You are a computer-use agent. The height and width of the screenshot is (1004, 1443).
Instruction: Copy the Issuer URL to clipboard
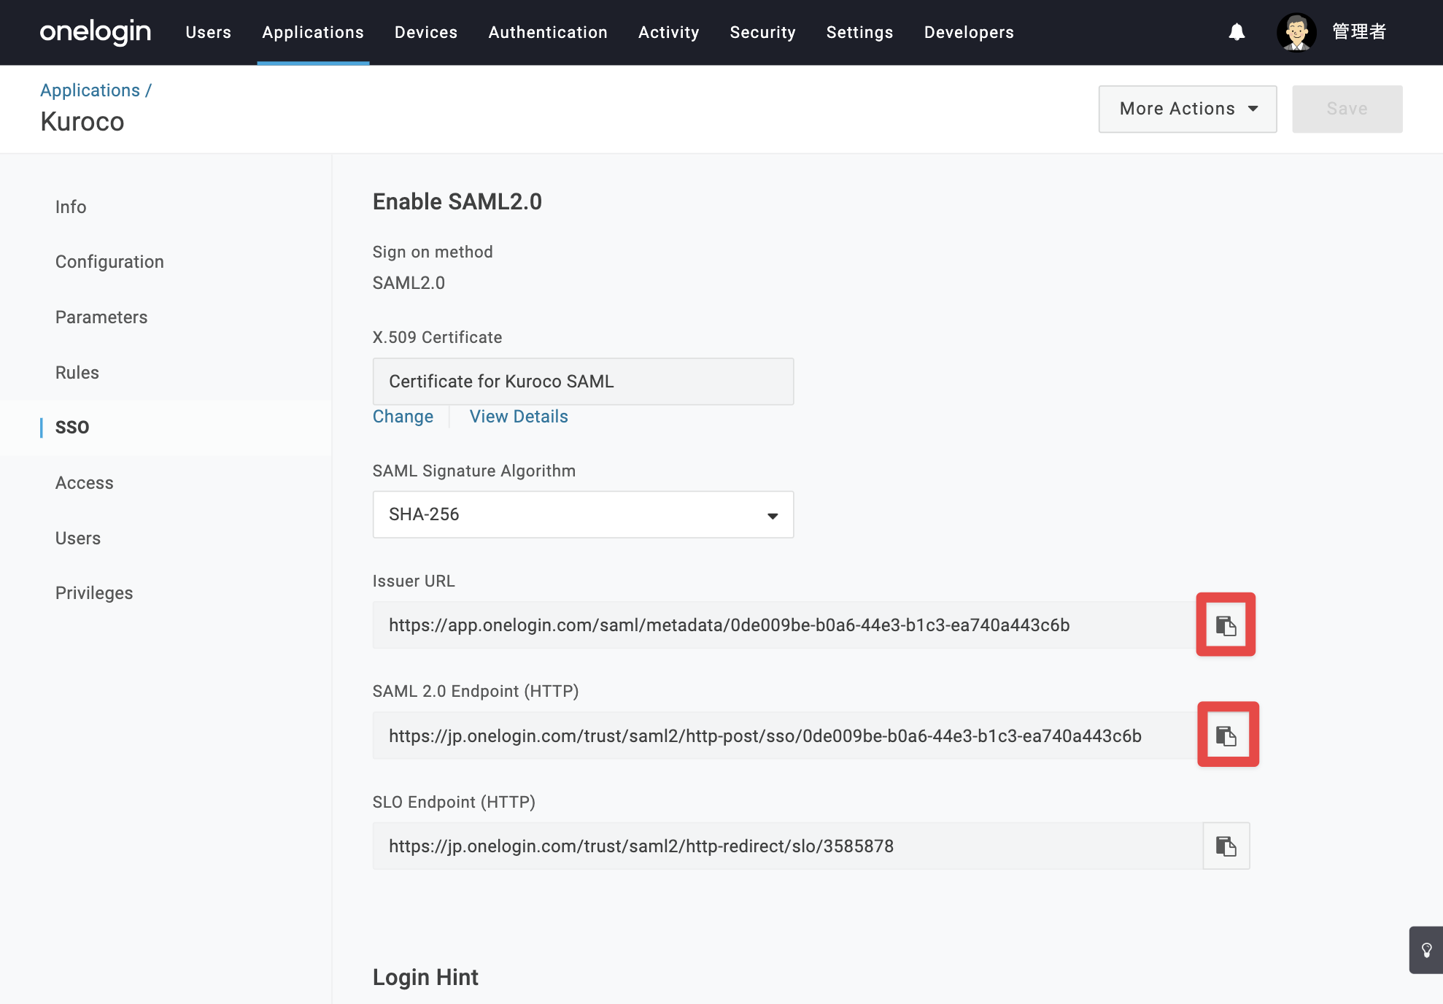click(x=1226, y=625)
